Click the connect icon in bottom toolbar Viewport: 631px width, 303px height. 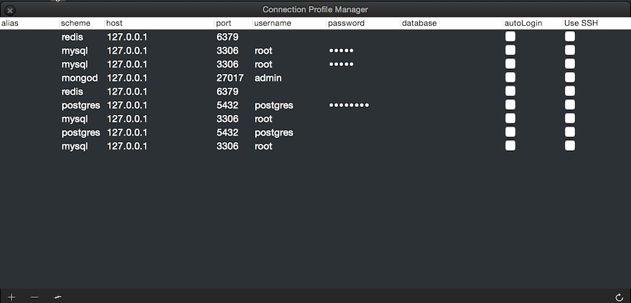57,297
